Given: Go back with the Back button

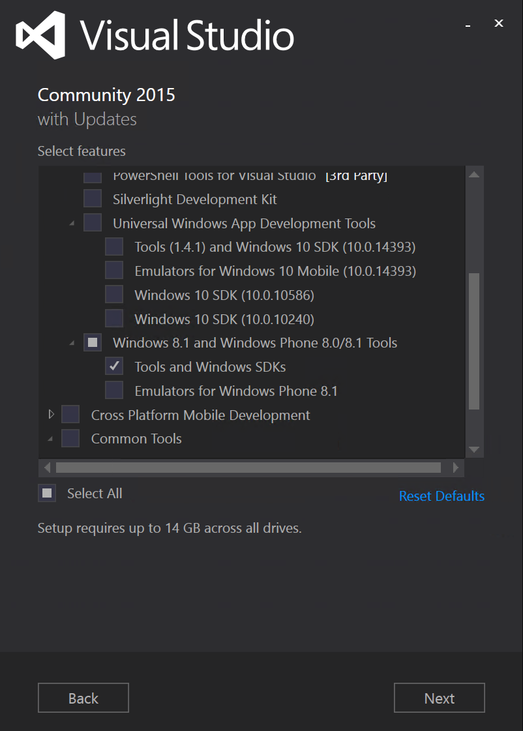Looking at the screenshot, I should (83, 698).
